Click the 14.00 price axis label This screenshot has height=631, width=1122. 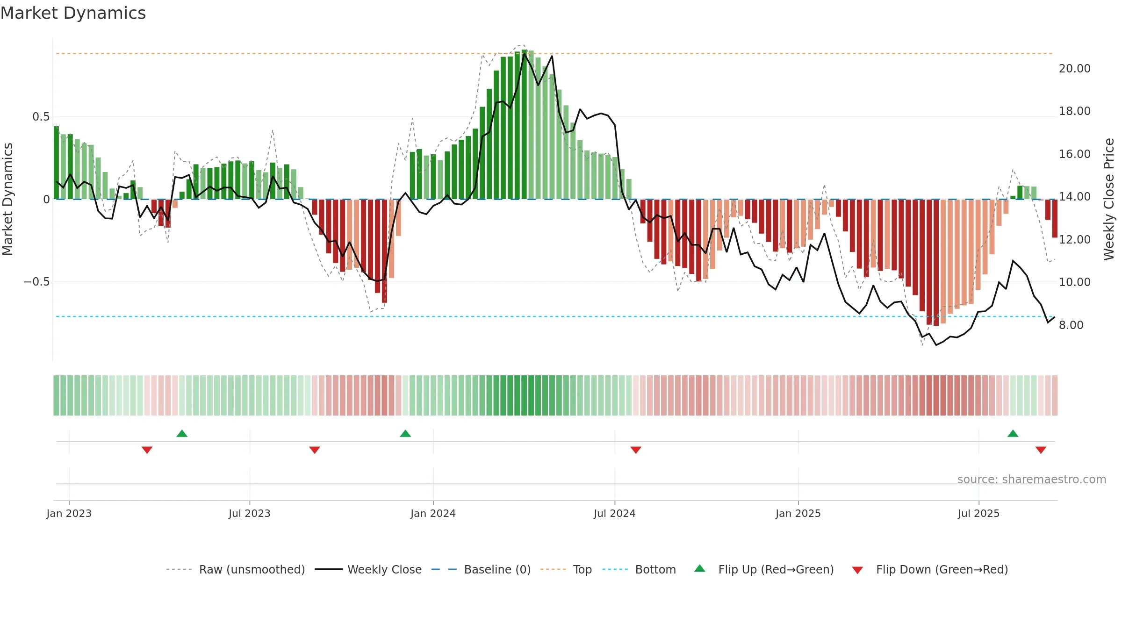tap(1075, 197)
